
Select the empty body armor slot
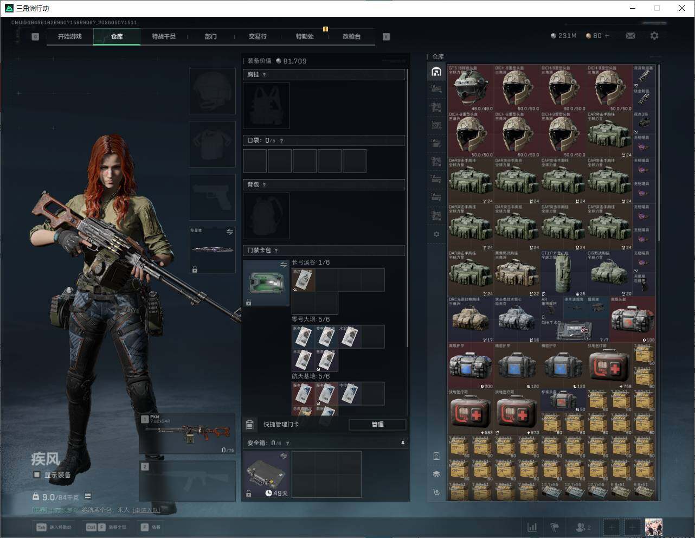tap(212, 144)
